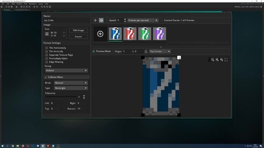Select the red can frame thumbnail
Screen dimensions: 264x148
coord(130,34)
